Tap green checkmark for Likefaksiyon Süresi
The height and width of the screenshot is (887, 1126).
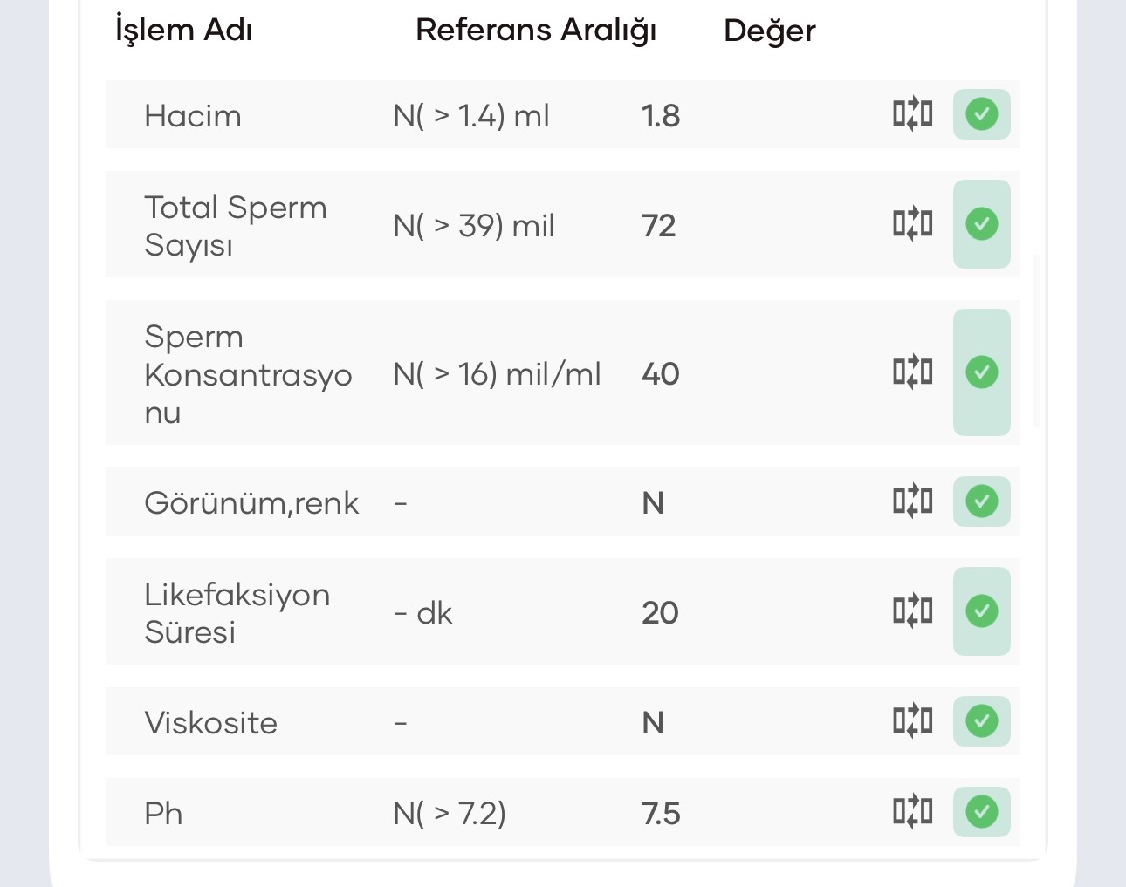(982, 611)
